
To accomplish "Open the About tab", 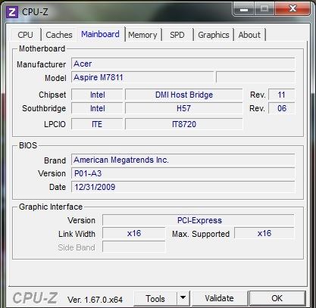I will click(249, 35).
